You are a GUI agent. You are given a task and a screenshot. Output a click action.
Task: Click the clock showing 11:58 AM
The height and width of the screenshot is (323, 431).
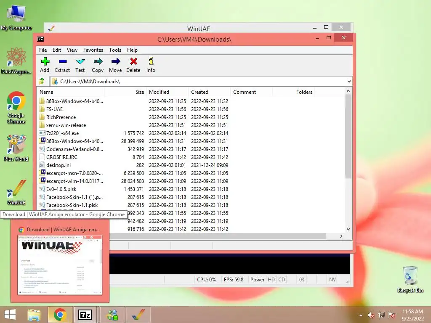tap(412, 312)
